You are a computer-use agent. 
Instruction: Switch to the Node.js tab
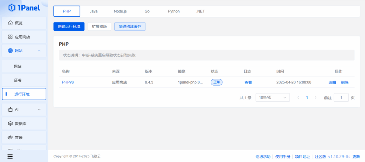tap(120, 11)
